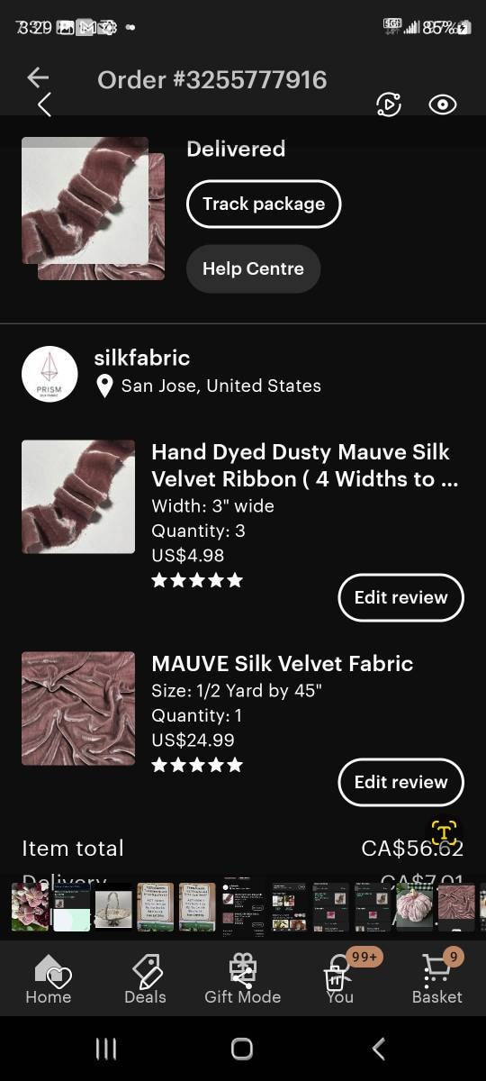Open the silkfabric shop logo

click(x=49, y=374)
